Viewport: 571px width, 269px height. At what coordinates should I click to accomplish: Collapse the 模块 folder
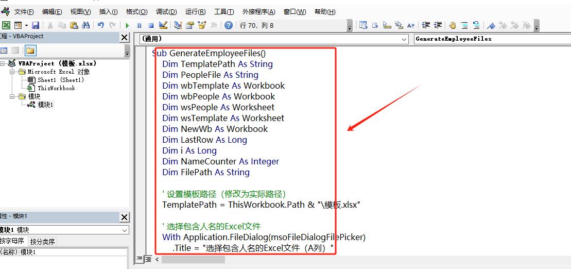pyautogui.click(x=13, y=96)
